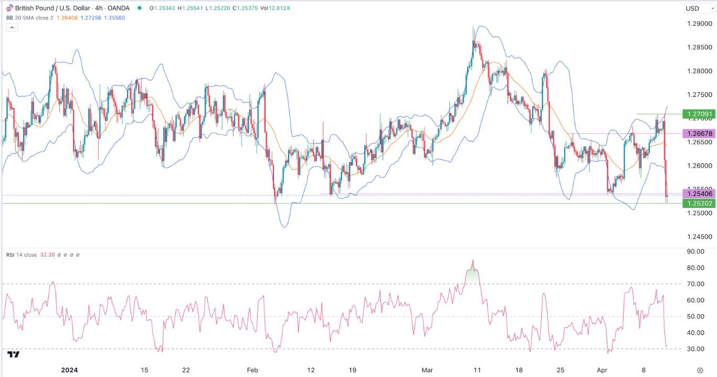Click the OANDA exchange label in the legend
This screenshot has height=377, width=717.
[118, 7]
